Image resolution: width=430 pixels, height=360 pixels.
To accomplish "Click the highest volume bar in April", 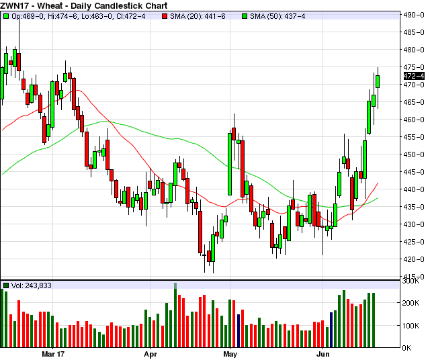I will [x=175, y=315].
